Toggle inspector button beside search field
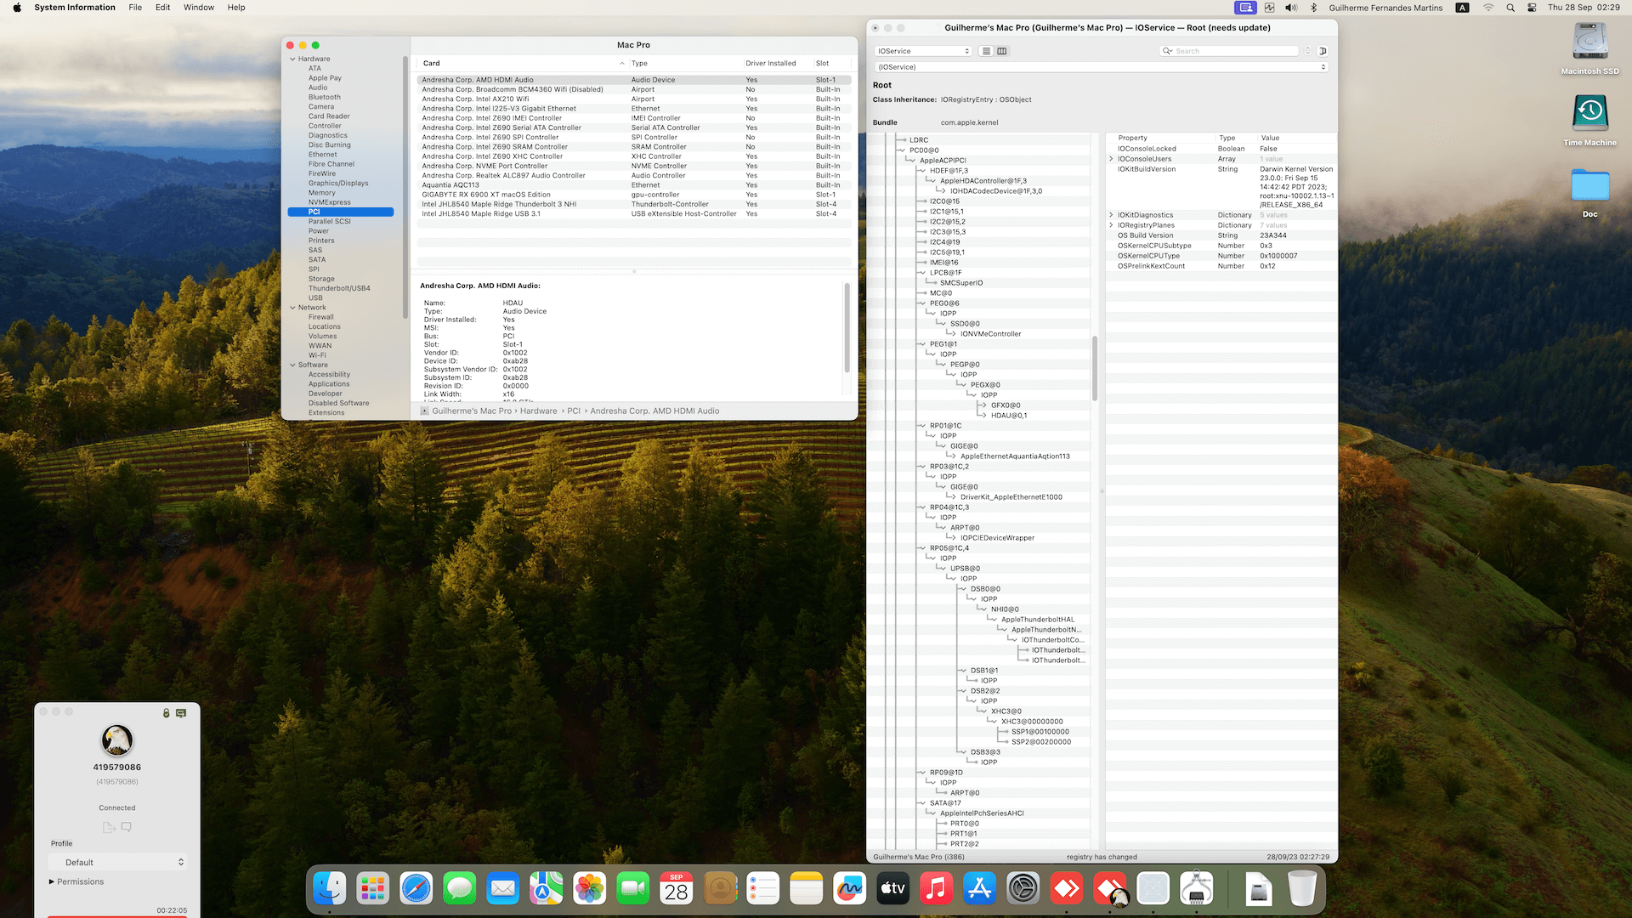 1323,51
